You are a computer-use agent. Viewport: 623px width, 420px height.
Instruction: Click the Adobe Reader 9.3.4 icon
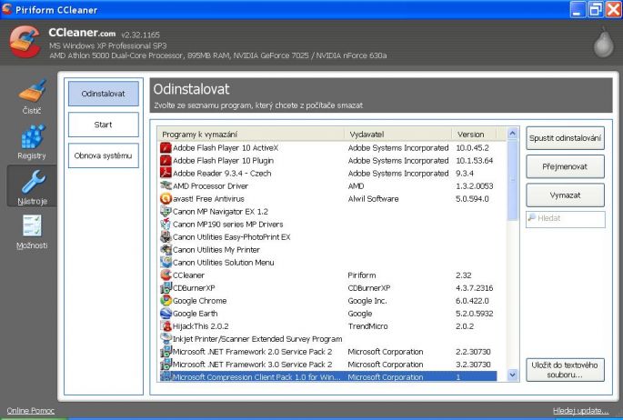click(166, 173)
